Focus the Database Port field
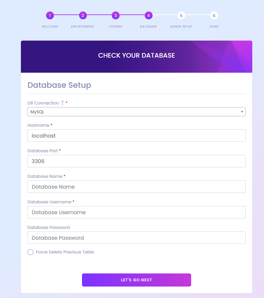This screenshot has width=264, height=298. click(x=136, y=161)
